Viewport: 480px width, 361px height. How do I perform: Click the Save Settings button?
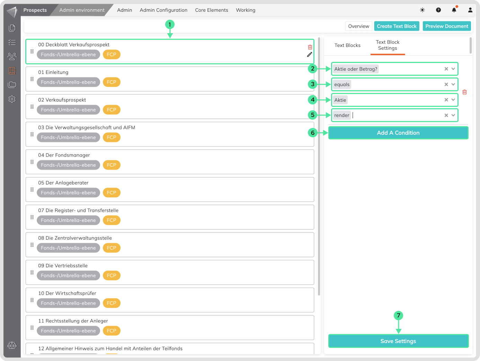point(398,341)
